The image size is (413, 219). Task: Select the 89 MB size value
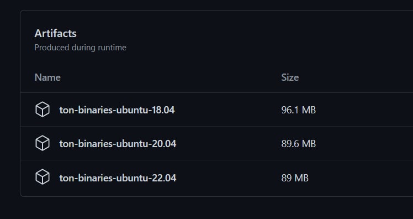tap(295, 178)
